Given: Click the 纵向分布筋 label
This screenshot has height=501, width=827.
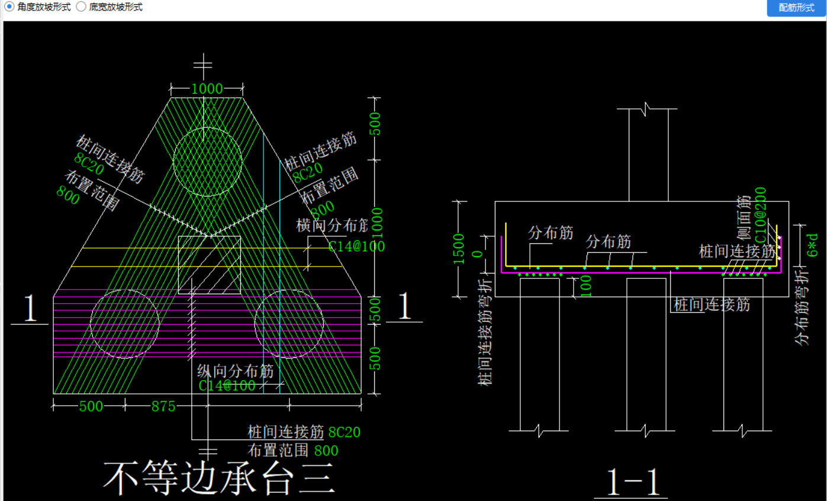Looking at the screenshot, I should pyautogui.click(x=235, y=371).
